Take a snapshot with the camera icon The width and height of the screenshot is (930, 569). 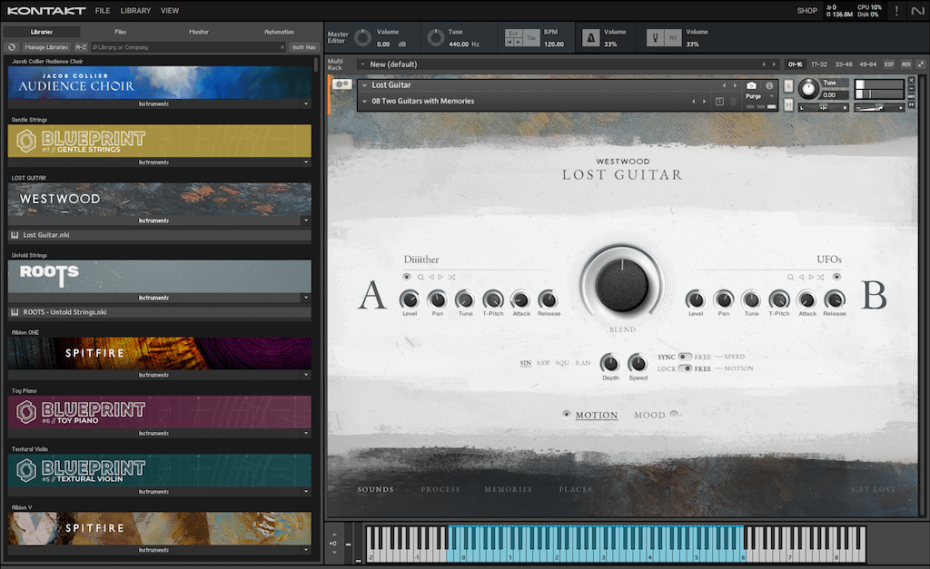pyautogui.click(x=751, y=85)
